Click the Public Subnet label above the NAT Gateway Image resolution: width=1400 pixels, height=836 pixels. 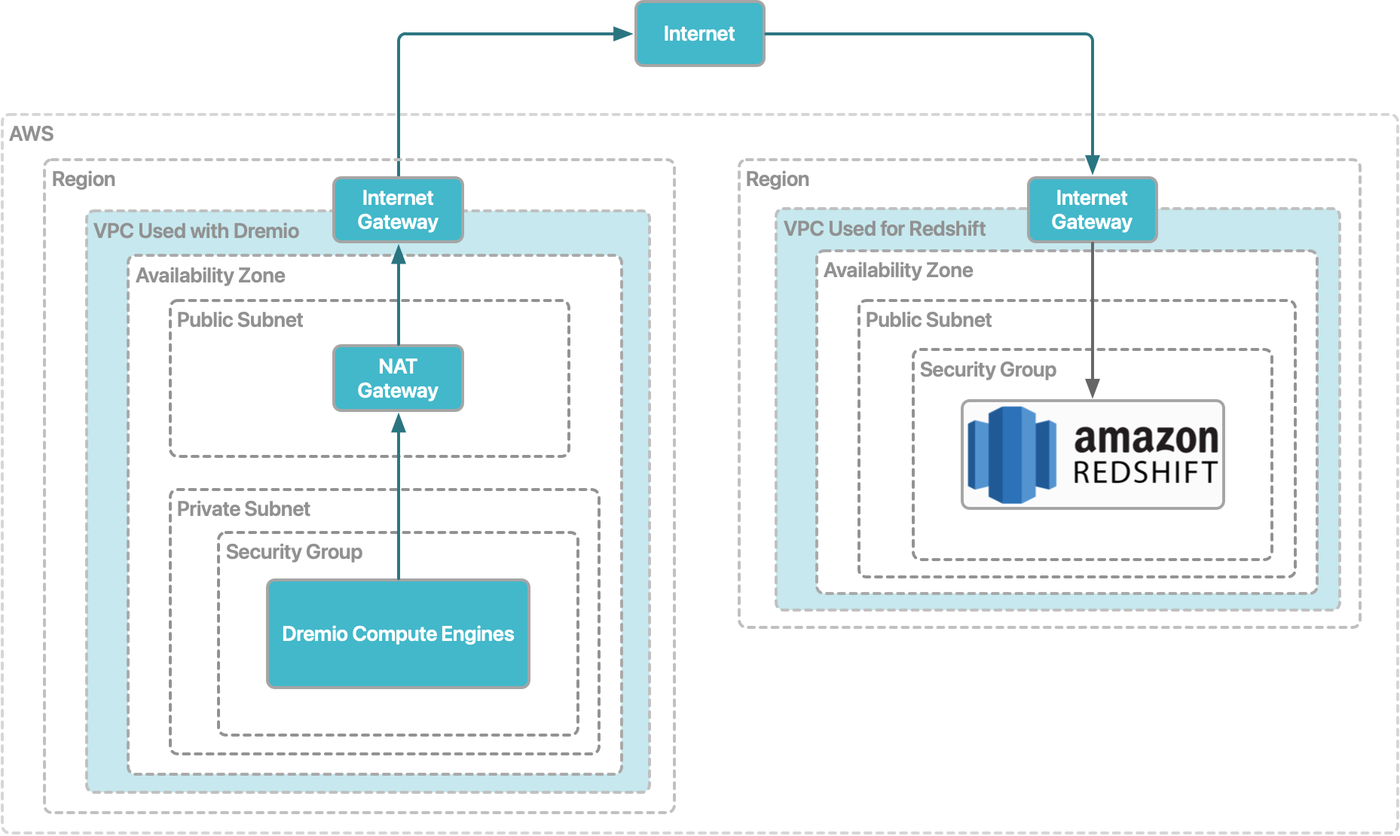coord(240,320)
